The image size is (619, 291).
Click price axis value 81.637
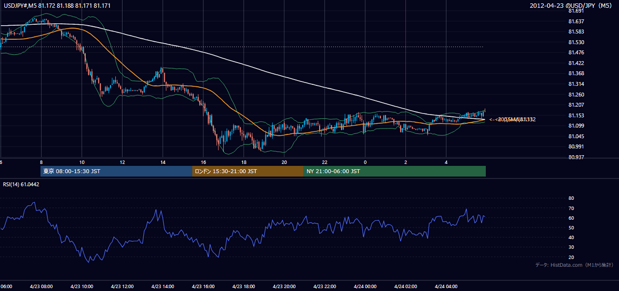(x=576, y=21)
